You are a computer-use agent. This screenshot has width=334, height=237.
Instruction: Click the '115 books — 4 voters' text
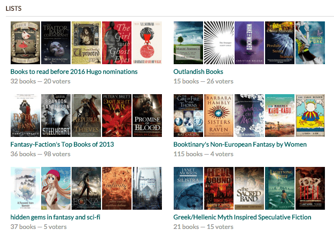(203, 154)
